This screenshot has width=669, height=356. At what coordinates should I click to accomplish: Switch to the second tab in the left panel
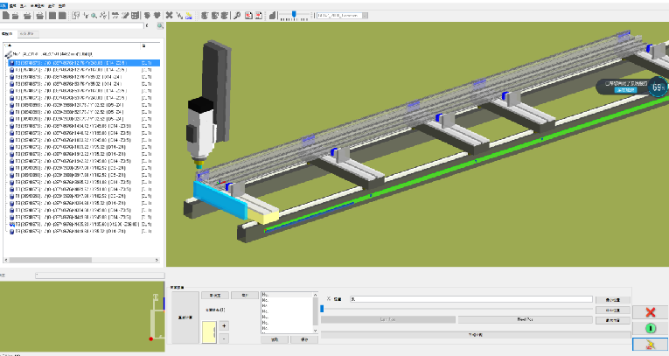(26, 34)
